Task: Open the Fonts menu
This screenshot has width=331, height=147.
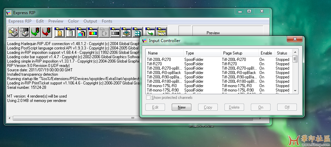Action: point(107,21)
